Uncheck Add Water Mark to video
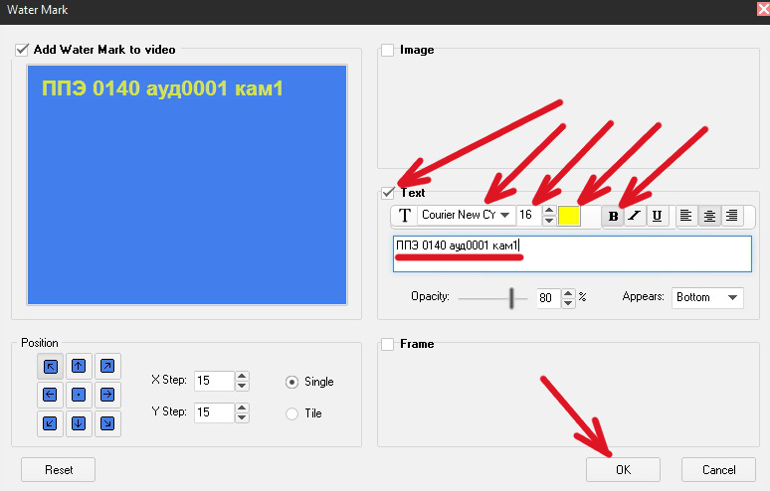Viewport: 770px width, 491px height. pyautogui.click(x=22, y=50)
